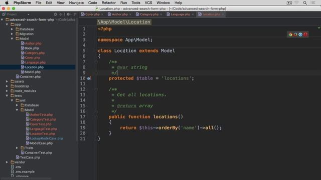Select Book.php in project tree
This screenshot has height=180, width=321.
[x=32, y=48]
